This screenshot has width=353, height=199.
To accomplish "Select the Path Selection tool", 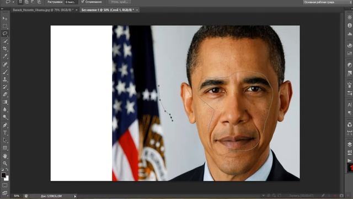I will pyautogui.click(x=5, y=140).
